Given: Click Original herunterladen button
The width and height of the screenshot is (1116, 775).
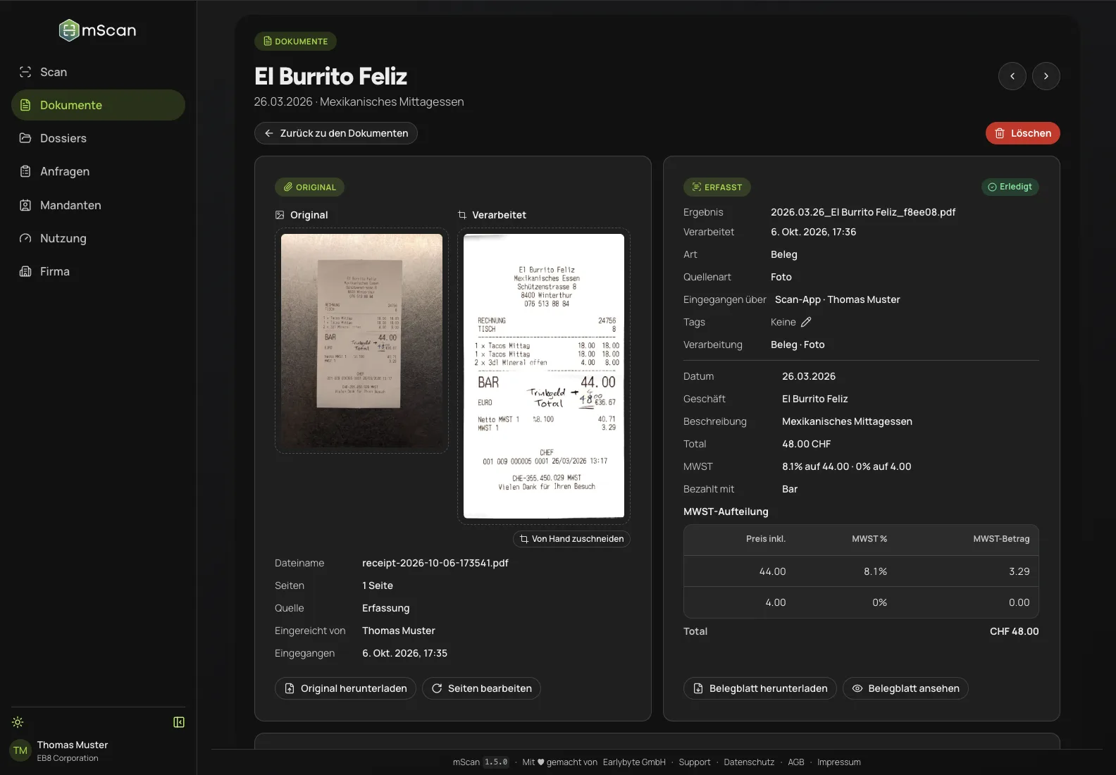Looking at the screenshot, I should click(345, 688).
